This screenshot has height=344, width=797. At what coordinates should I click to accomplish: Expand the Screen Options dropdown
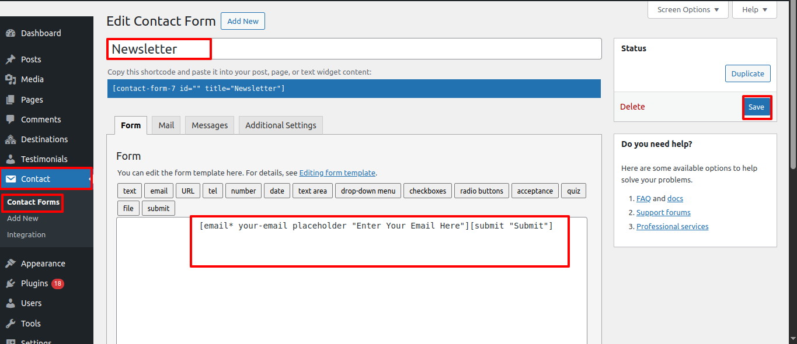pos(688,10)
